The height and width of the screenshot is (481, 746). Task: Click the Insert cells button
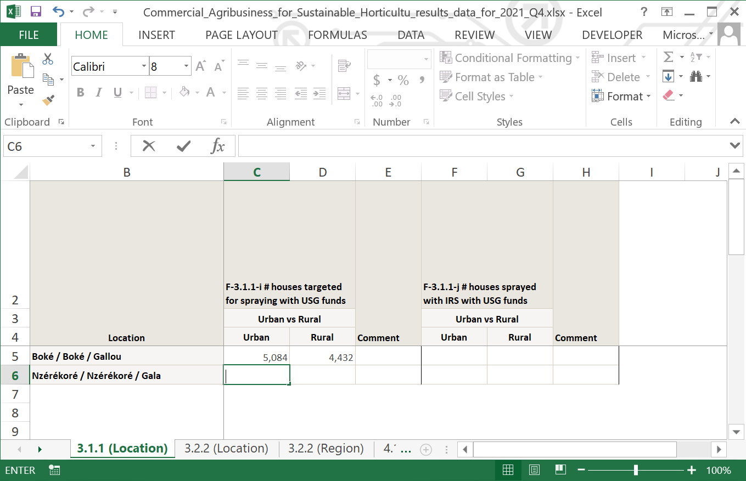[x=619, y=58]
